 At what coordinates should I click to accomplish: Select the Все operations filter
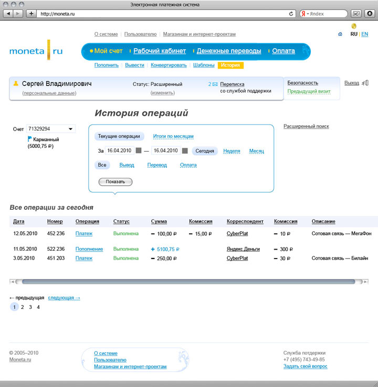[102, 165]
